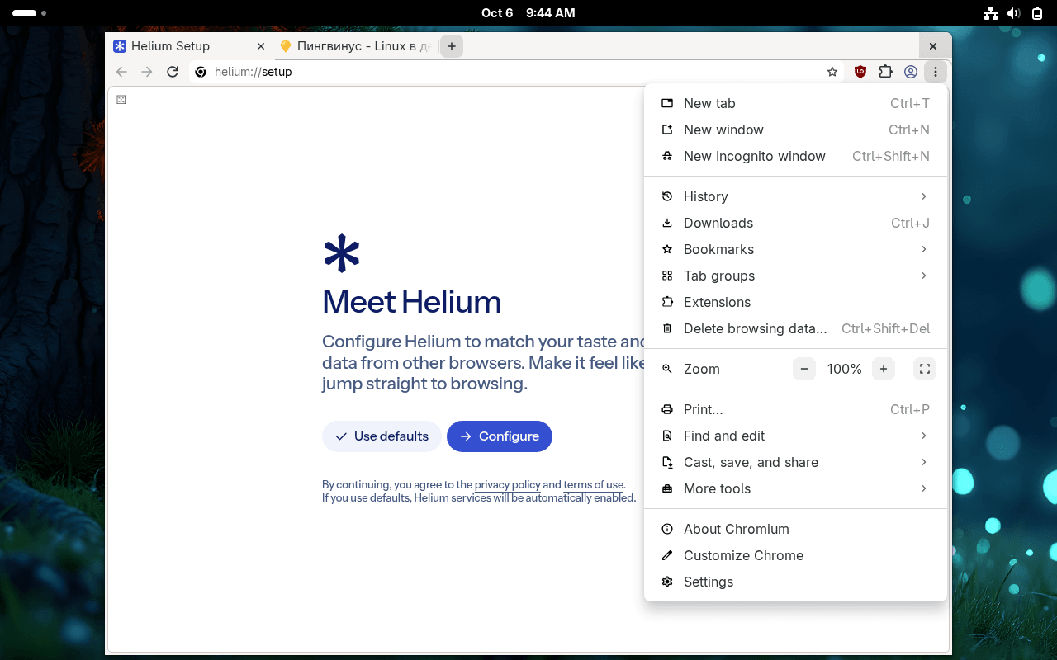Click the address bar showing helium://setup
The width and height of the screenshot is (1057, 660).
tap(516, 72)
